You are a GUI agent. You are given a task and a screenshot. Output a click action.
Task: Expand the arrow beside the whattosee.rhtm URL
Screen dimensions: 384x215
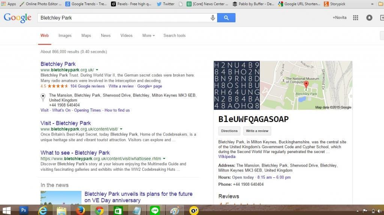tap(164, 159)
